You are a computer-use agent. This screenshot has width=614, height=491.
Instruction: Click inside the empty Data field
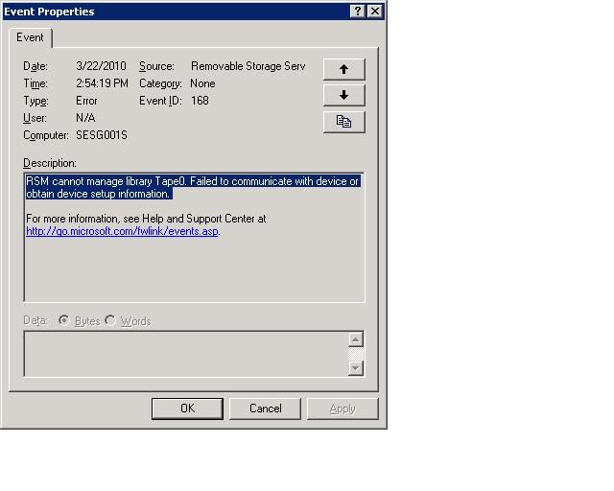tap(186, 354)
